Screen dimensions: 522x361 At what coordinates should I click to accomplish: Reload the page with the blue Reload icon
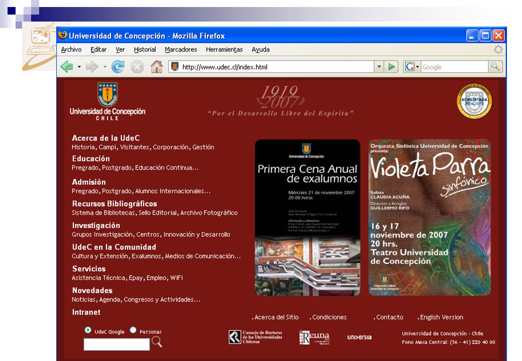117,67
